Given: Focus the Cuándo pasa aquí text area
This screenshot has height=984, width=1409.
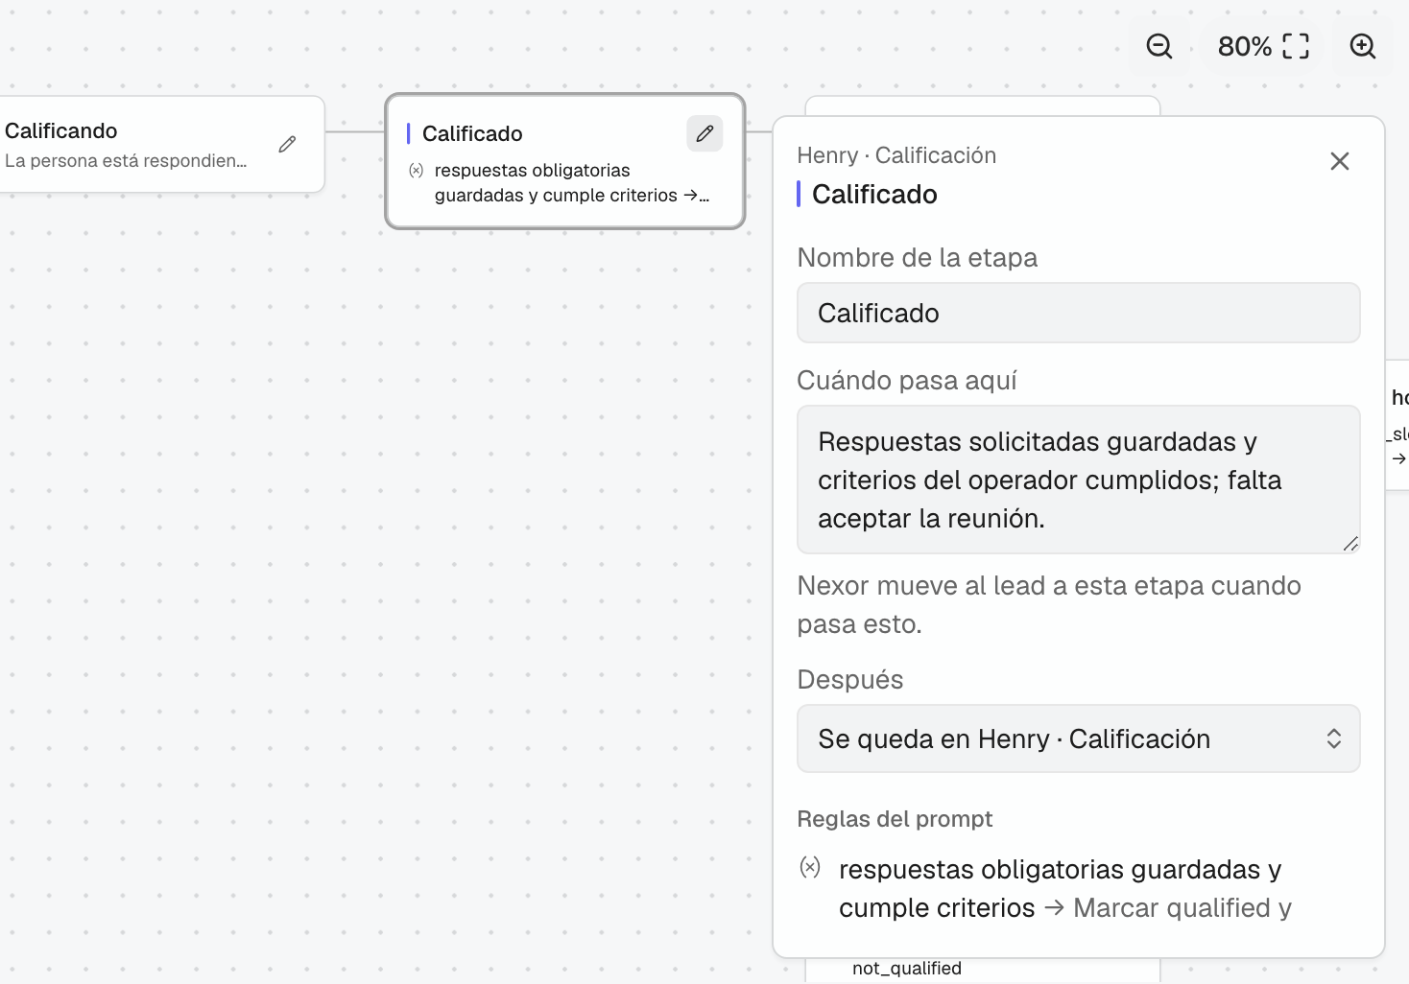Looking at the screenshot, I should coord(1078,480).
